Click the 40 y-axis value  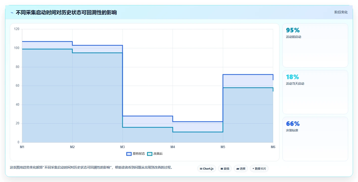(x=17, y=105)
